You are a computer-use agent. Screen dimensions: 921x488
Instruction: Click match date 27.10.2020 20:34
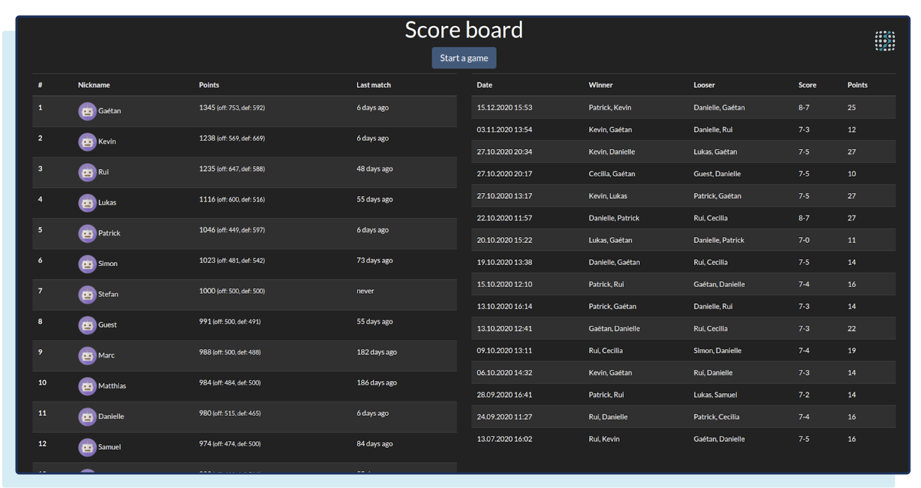[504, 151]
